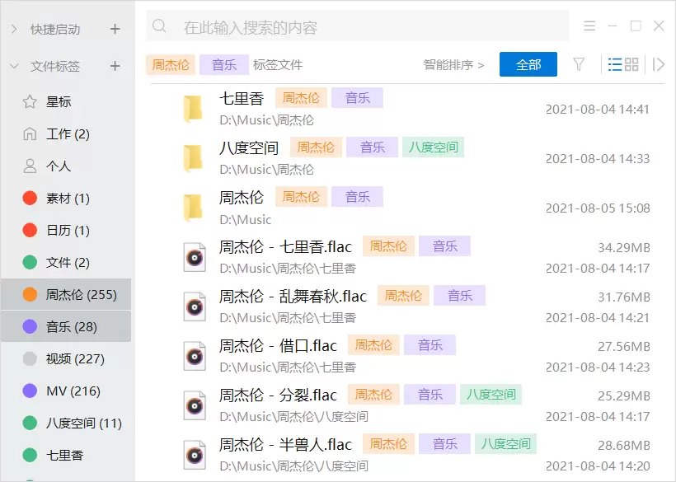Collapse the 文件标签 section
The height and width of the screenshot is (482, 676).
coord(14,67)
